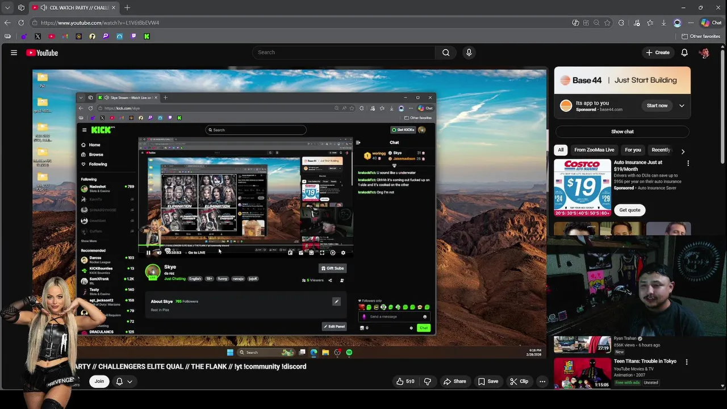Open the Favorites list toolbar icon
The width and height of the screenshot is (727, 409).
(650, 23)
